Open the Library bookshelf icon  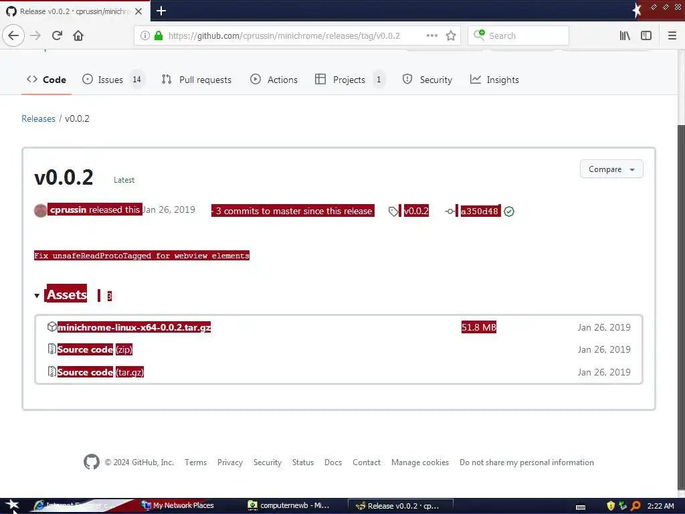[x=625, y=35]
